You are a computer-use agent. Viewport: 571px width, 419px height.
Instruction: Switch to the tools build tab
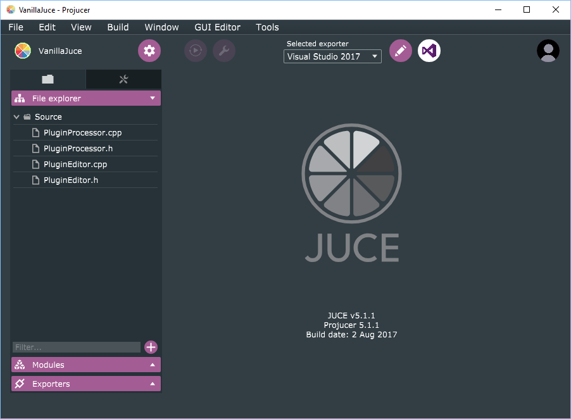[x=123, y=79]
